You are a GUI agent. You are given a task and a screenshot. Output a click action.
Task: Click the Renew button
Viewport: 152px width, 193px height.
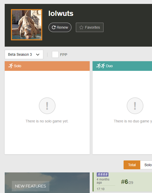click(x=60, y=27)
